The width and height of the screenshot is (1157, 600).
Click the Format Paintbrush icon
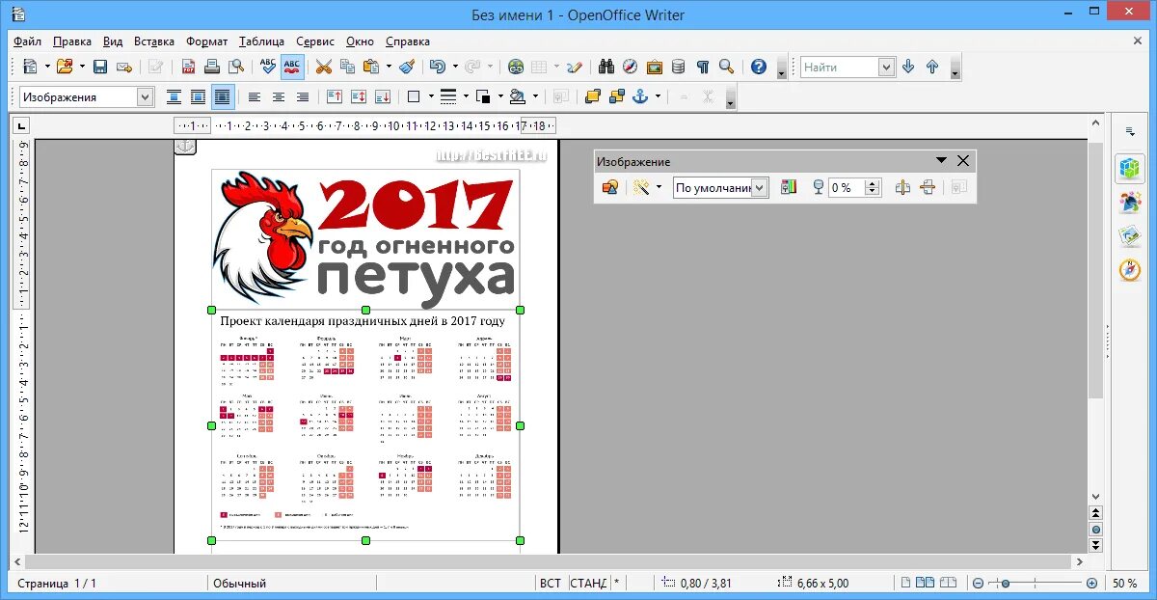[407, 67]
